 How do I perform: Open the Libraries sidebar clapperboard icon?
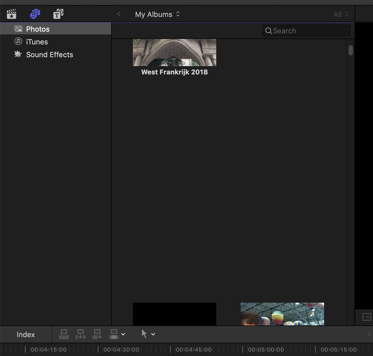pyautogui.click(x=12, y=14)
